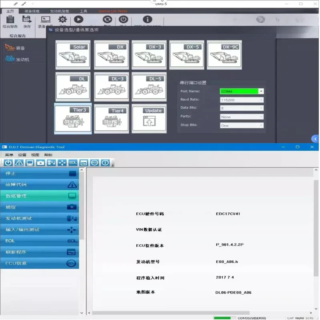This screenshot has height=320, width=320.
Task: Click the camera capture icon in the DDT toolbar
Action: (41, 163)
